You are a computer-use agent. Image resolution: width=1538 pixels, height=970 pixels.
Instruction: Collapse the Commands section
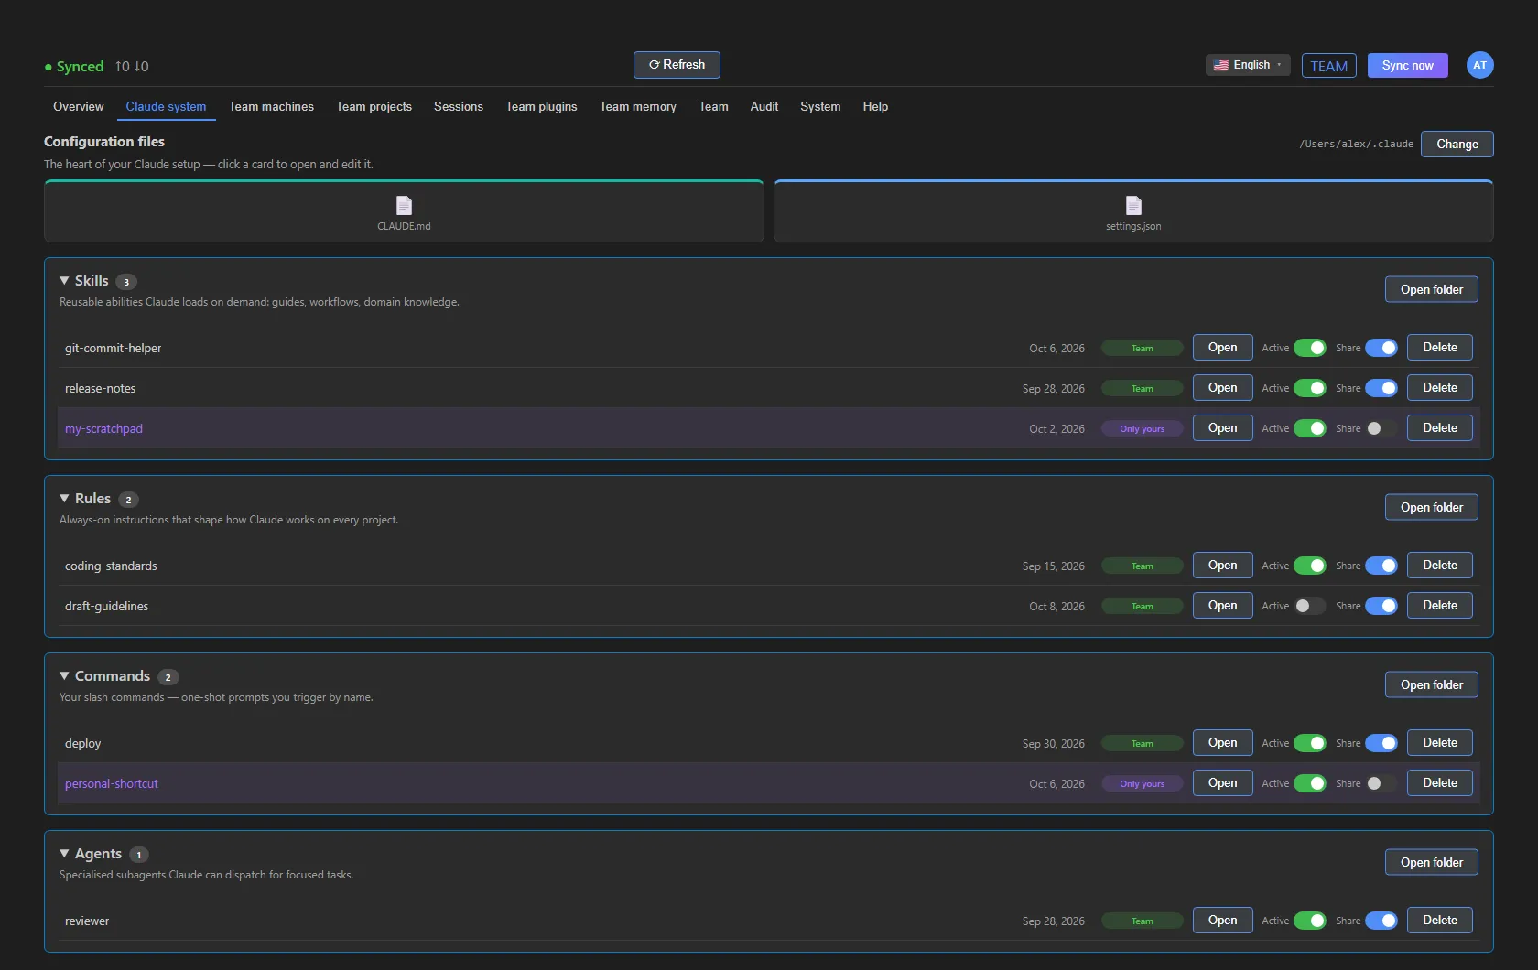click(64, 676)
